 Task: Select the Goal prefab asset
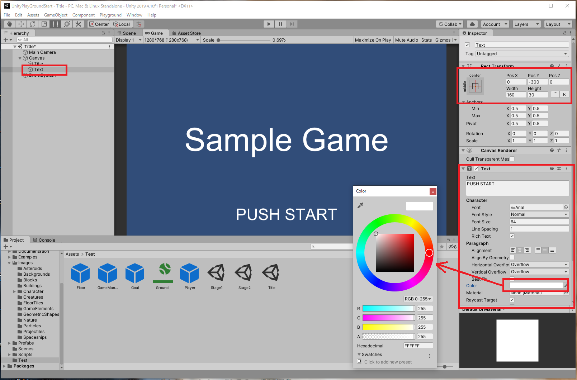[135, 276]
